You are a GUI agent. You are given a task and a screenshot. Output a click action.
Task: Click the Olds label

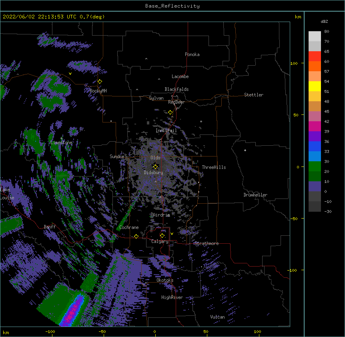(155, 158)
